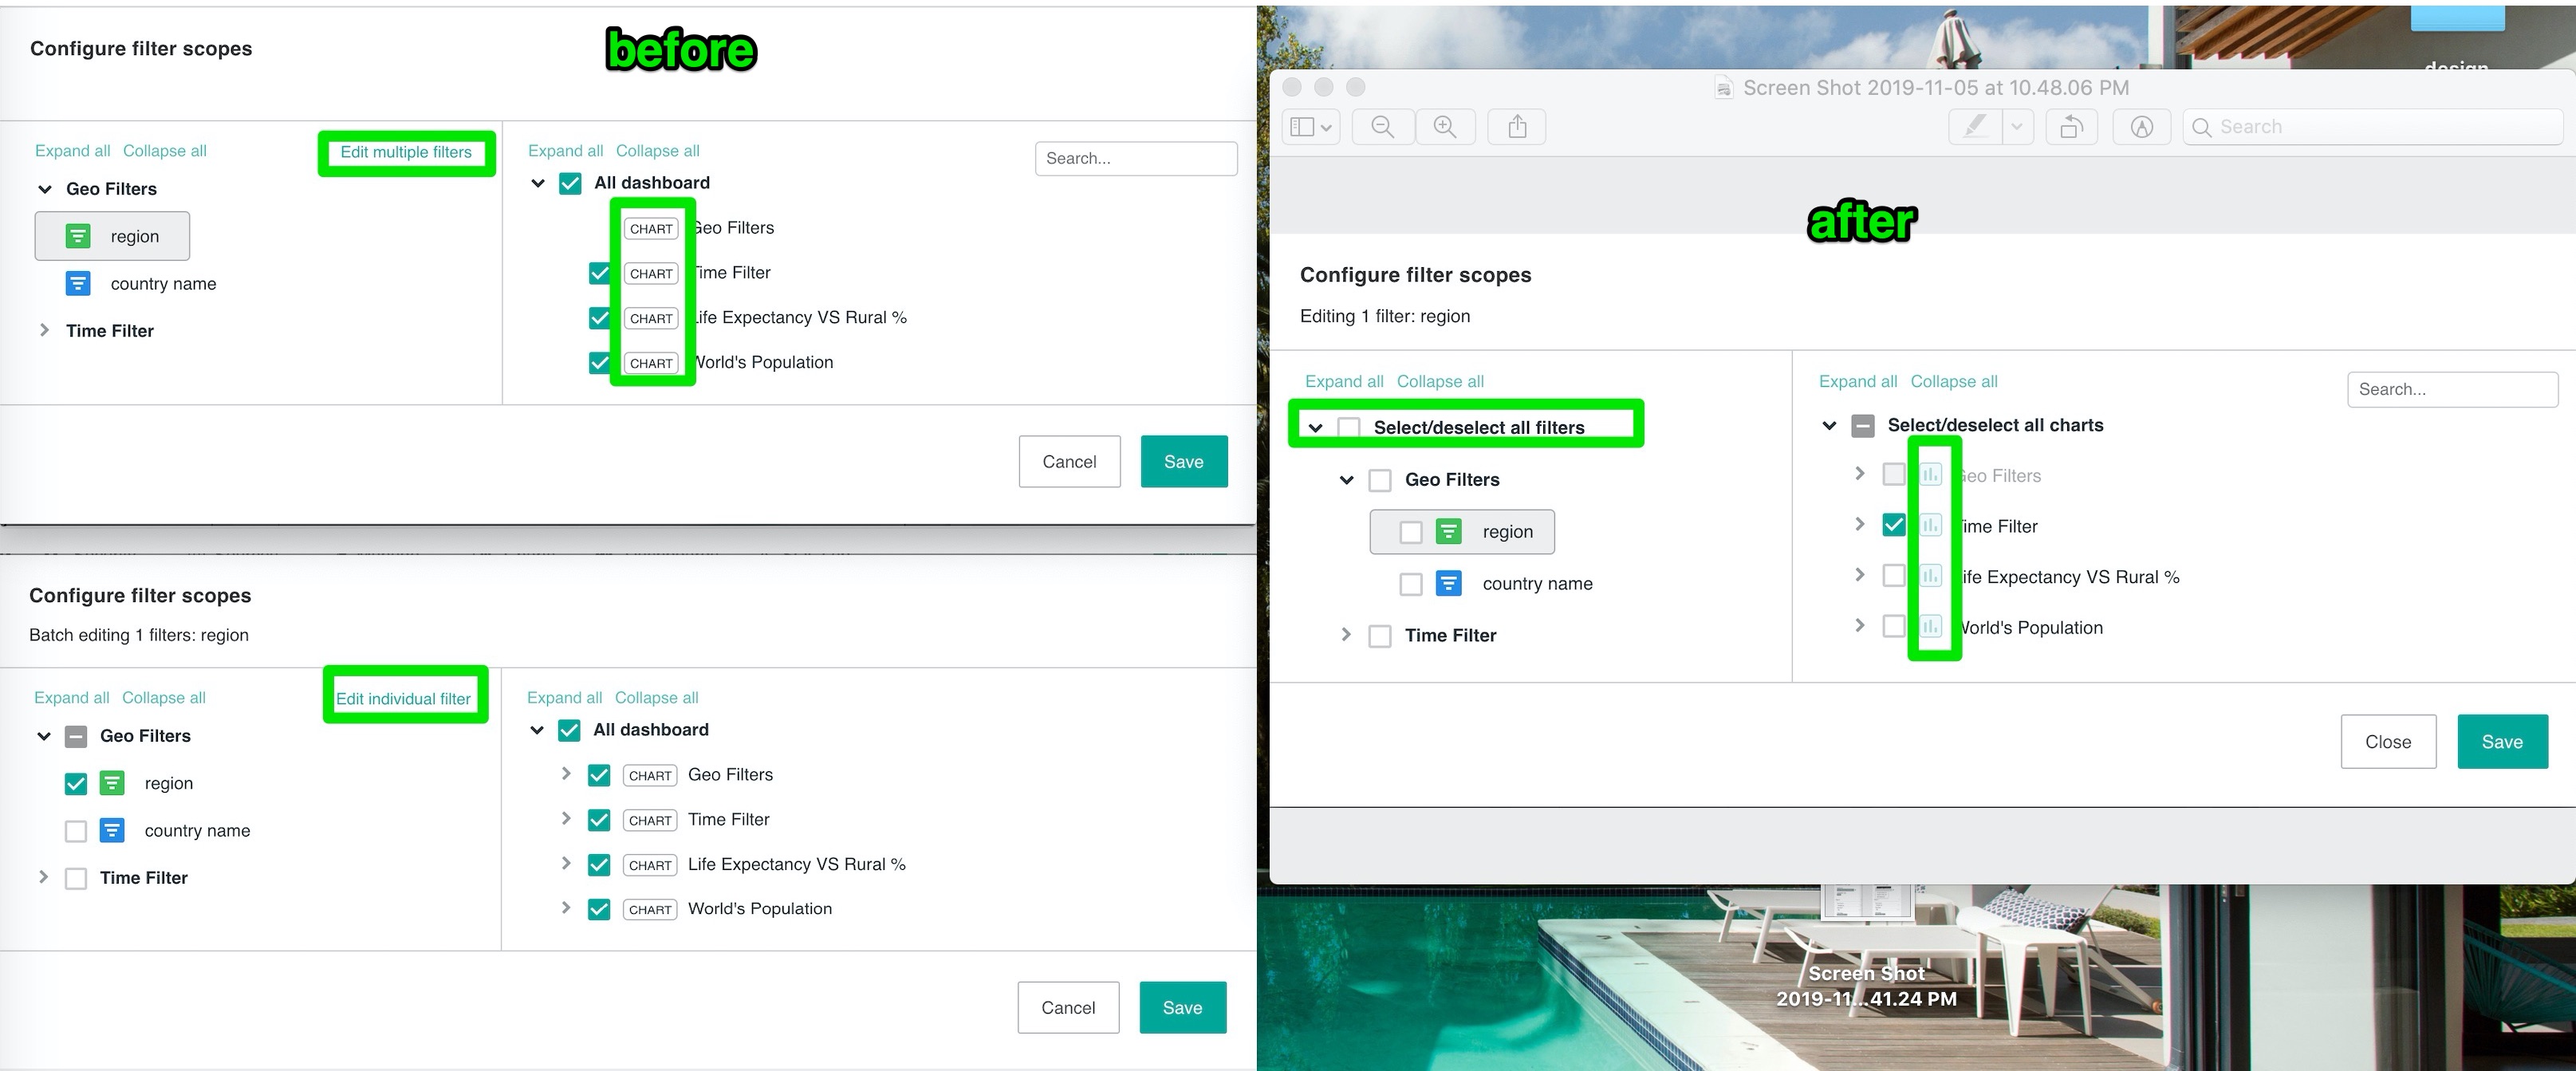2576x1071 pixels.
Task: Select the highlight pen tool
Action: click(1975, 127)
